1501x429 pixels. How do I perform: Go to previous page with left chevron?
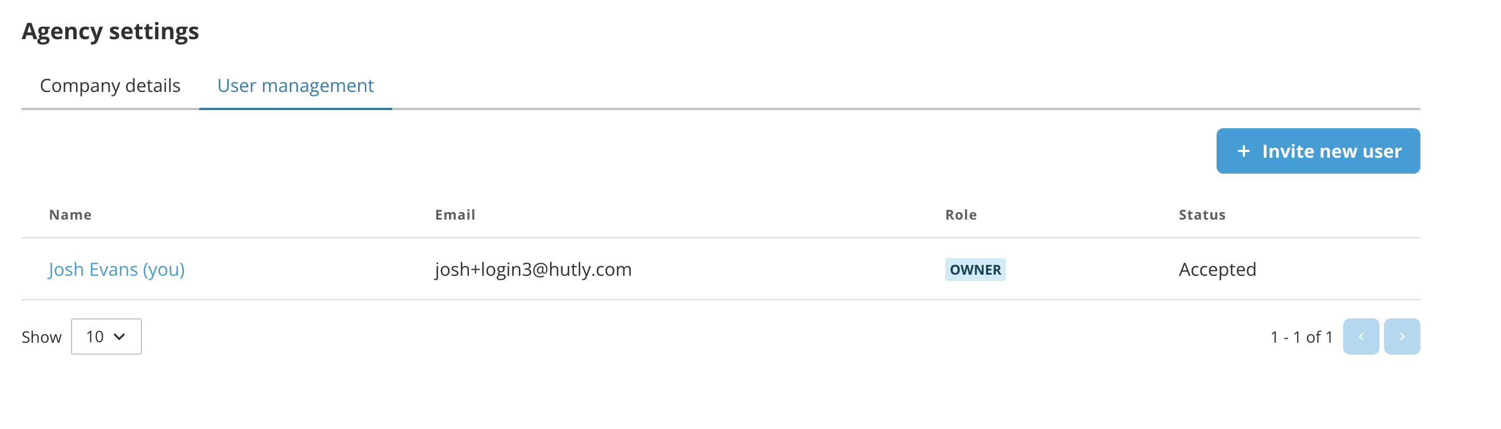[1361, 337]
